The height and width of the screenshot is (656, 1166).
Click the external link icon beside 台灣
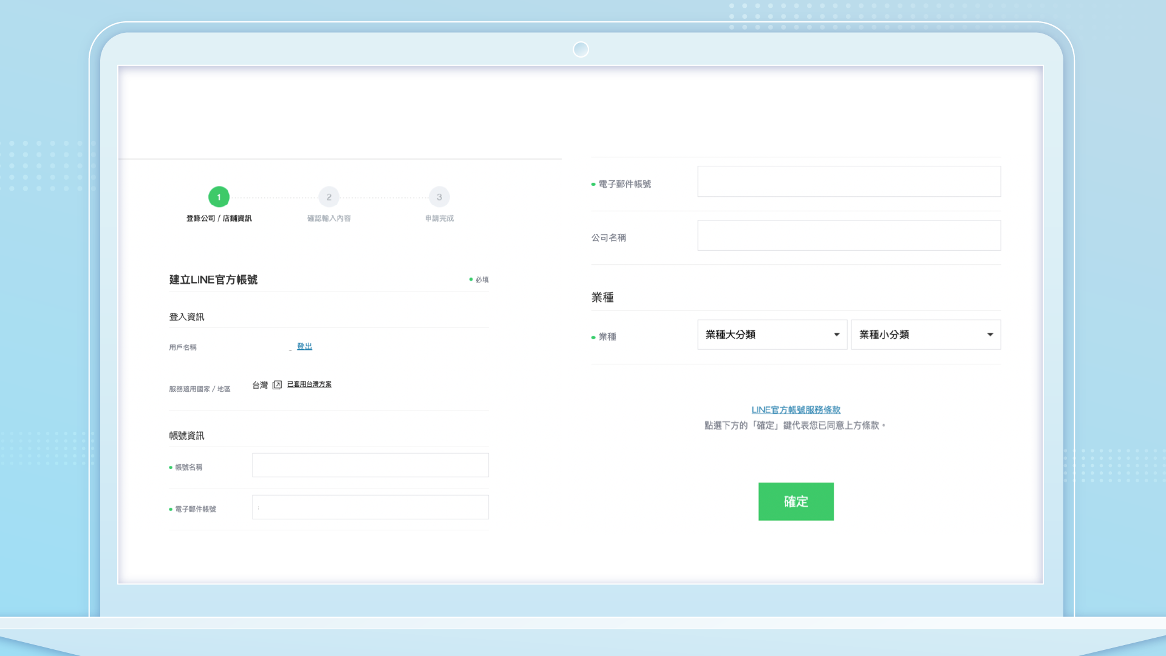[x=277, y=385]
